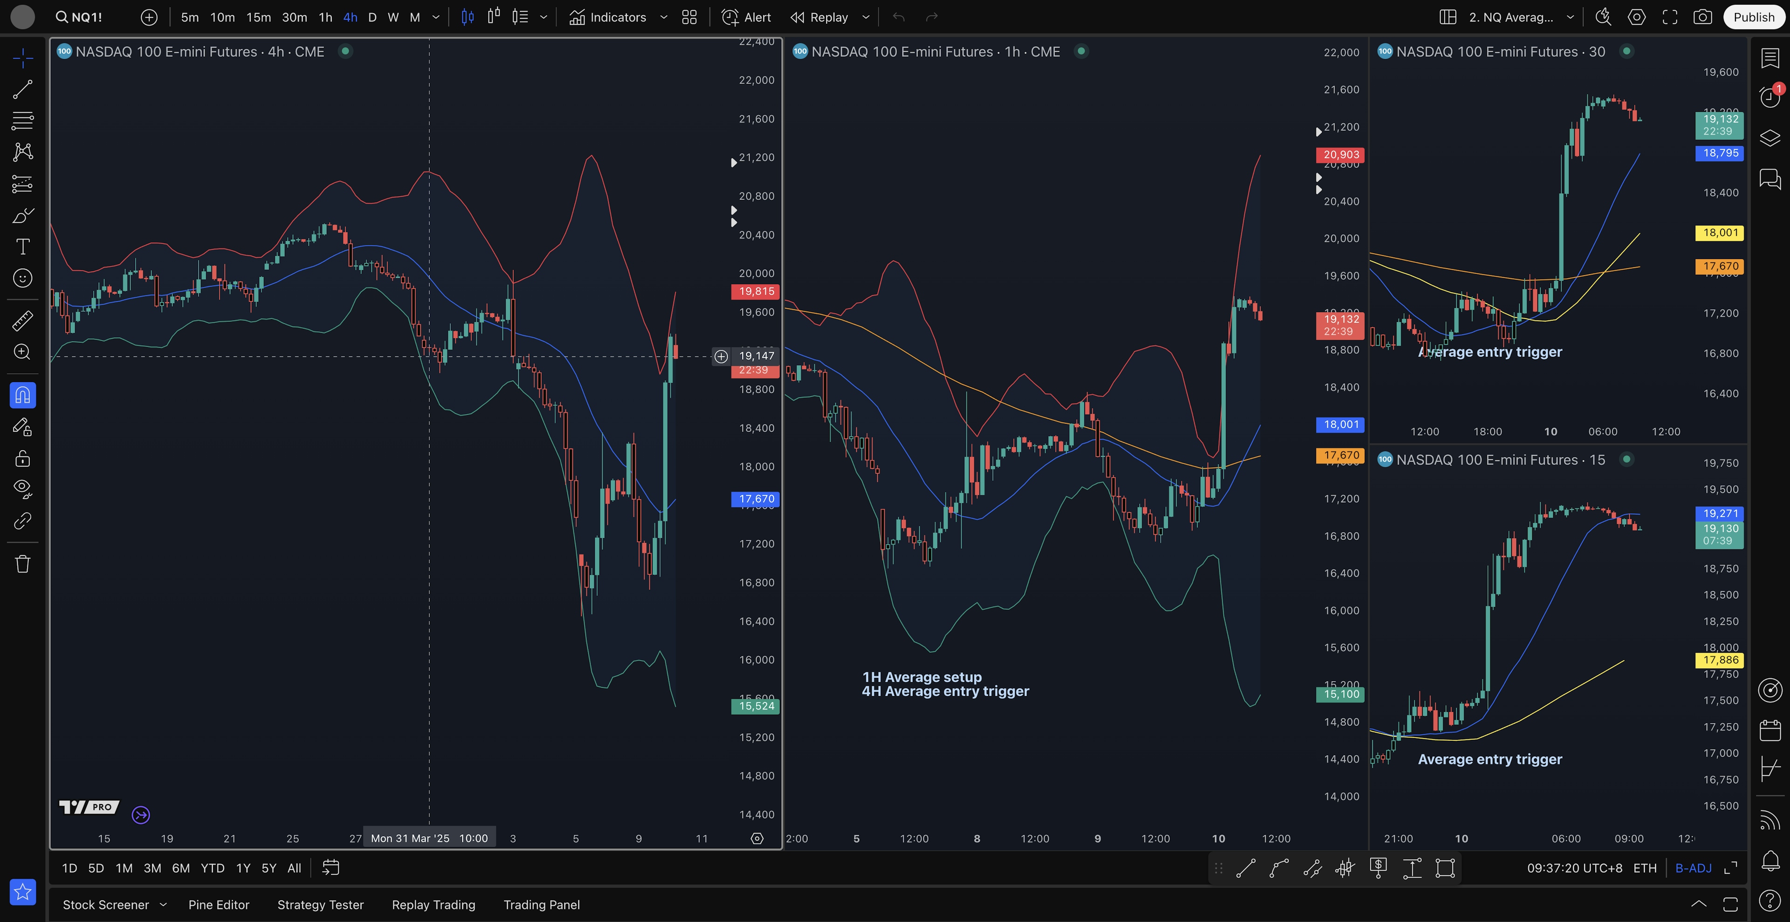
Task: Open the Alerts panel in right sidebar
Action: pos(1770,96)
